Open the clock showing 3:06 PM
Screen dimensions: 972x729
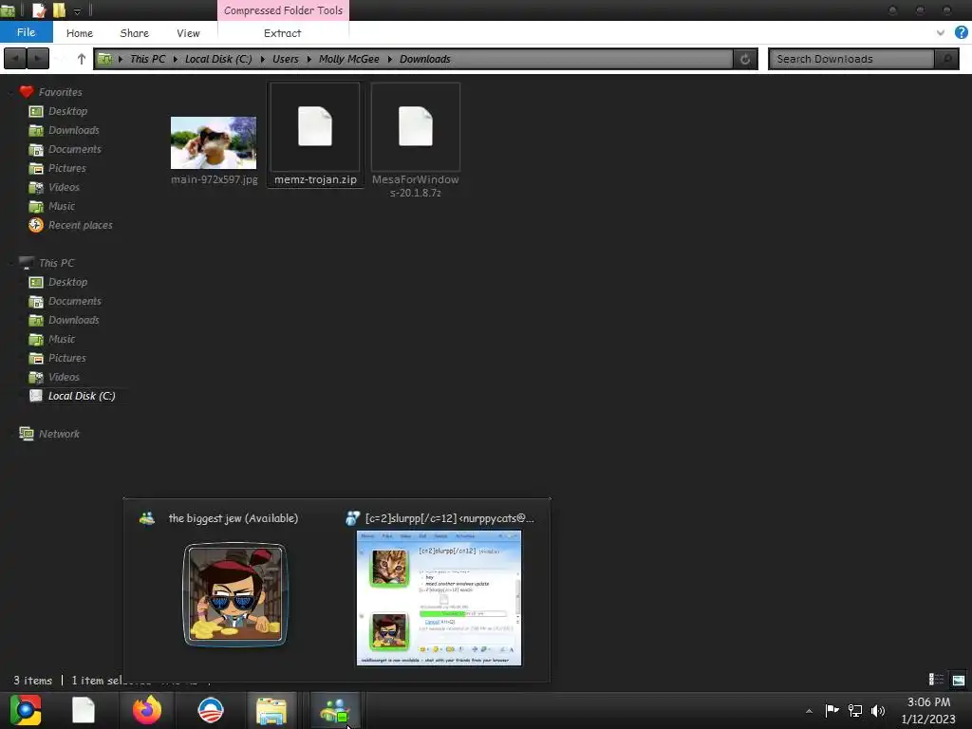click(928, 710)
